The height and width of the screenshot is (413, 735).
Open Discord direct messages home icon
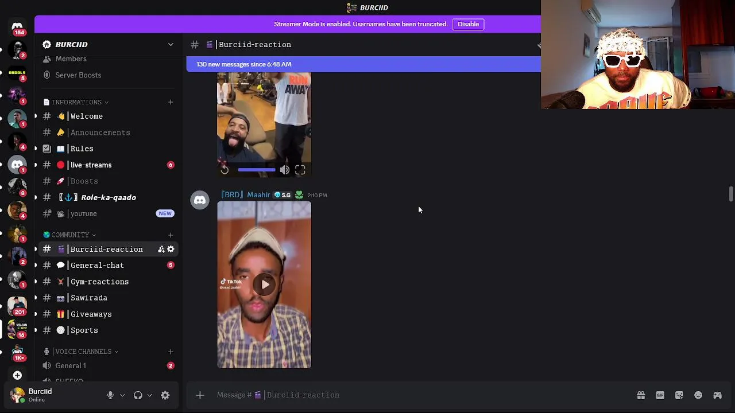coord(17,26)
